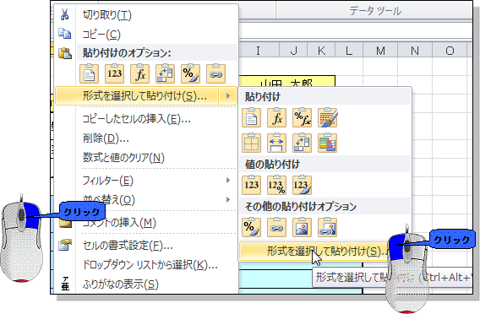Choose the Formulas and Number Formatting icon

tap(303, 117)
